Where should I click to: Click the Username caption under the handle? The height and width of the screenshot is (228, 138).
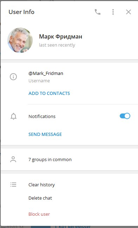39,81
